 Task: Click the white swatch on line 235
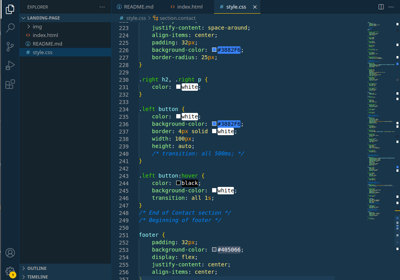coord(178,116)
